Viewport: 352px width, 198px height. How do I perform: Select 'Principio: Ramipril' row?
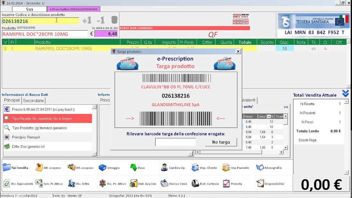coord(48,137)
